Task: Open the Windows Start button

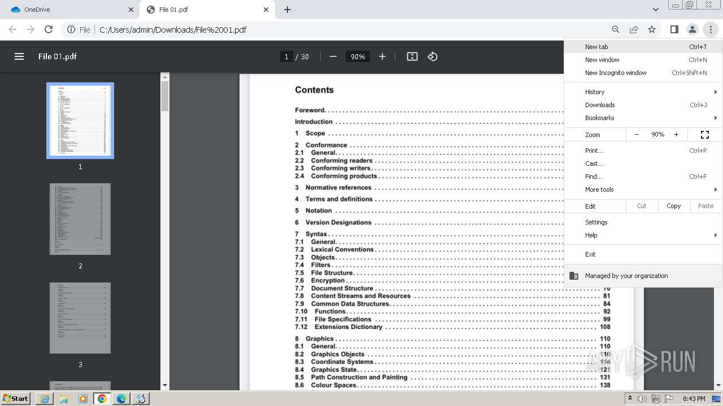Action: point(16,398)
